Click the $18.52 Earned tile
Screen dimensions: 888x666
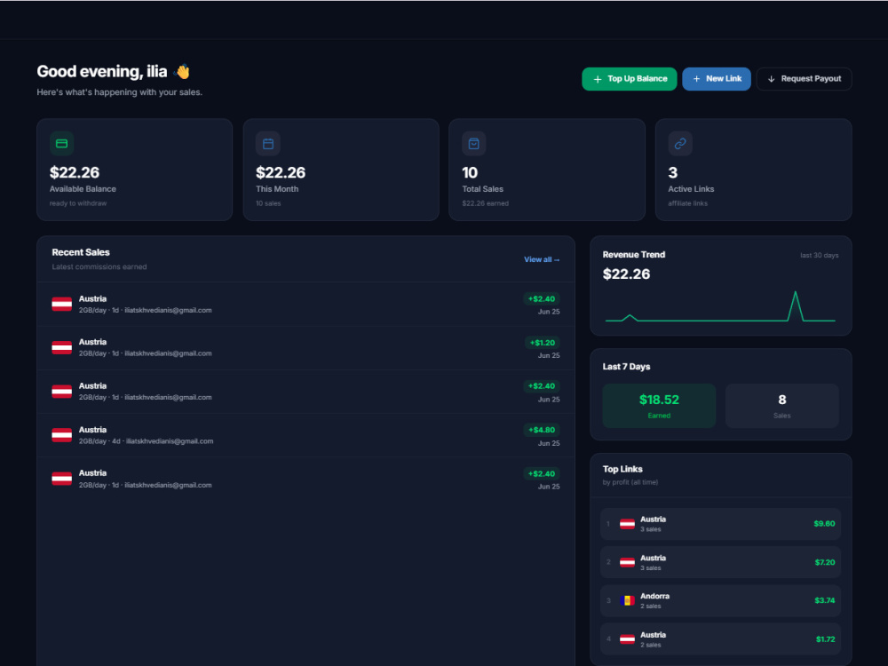point(659,406)
